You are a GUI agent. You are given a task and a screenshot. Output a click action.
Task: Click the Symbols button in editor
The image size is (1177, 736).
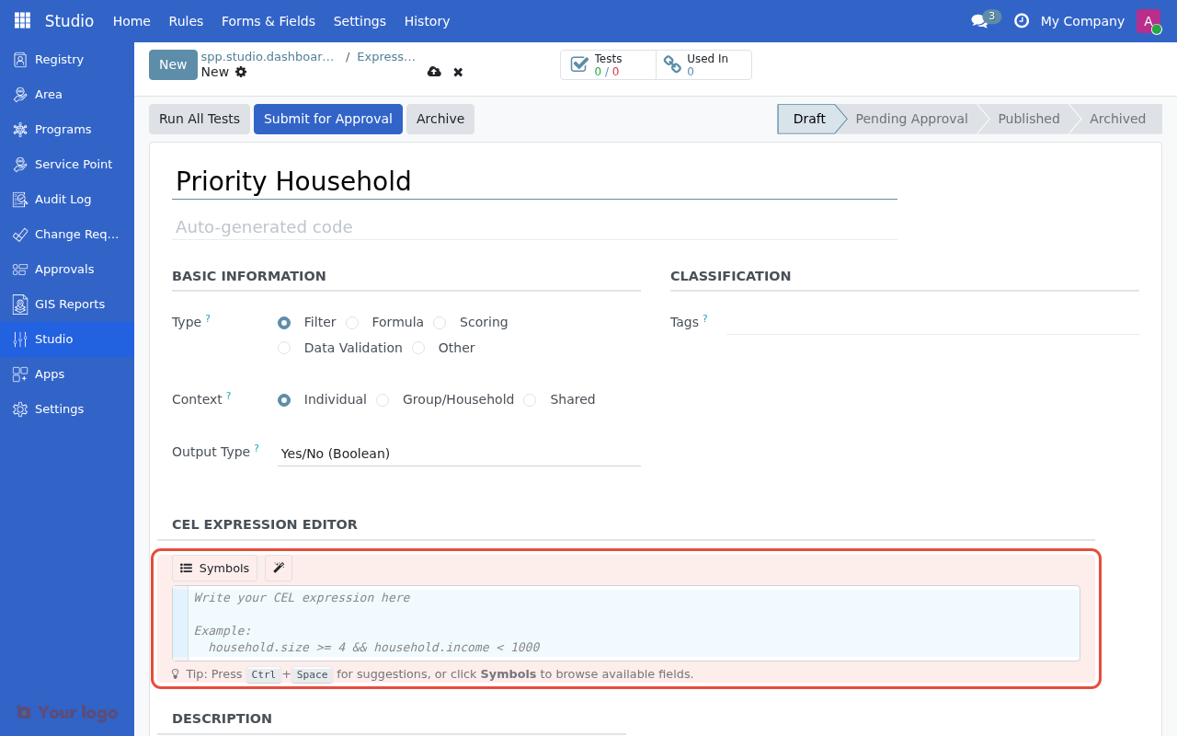point(214,569)
